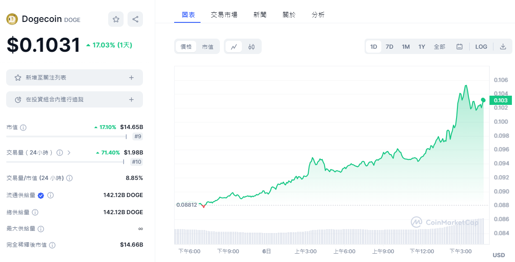Screen dimensions: 515x262
Task: Click the info icon beside 市值
Action: 23,128
